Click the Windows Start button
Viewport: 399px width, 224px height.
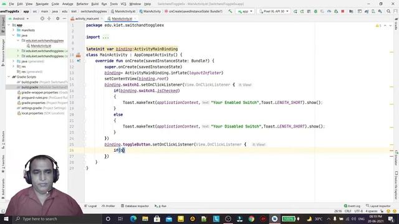tap(6, 218)
